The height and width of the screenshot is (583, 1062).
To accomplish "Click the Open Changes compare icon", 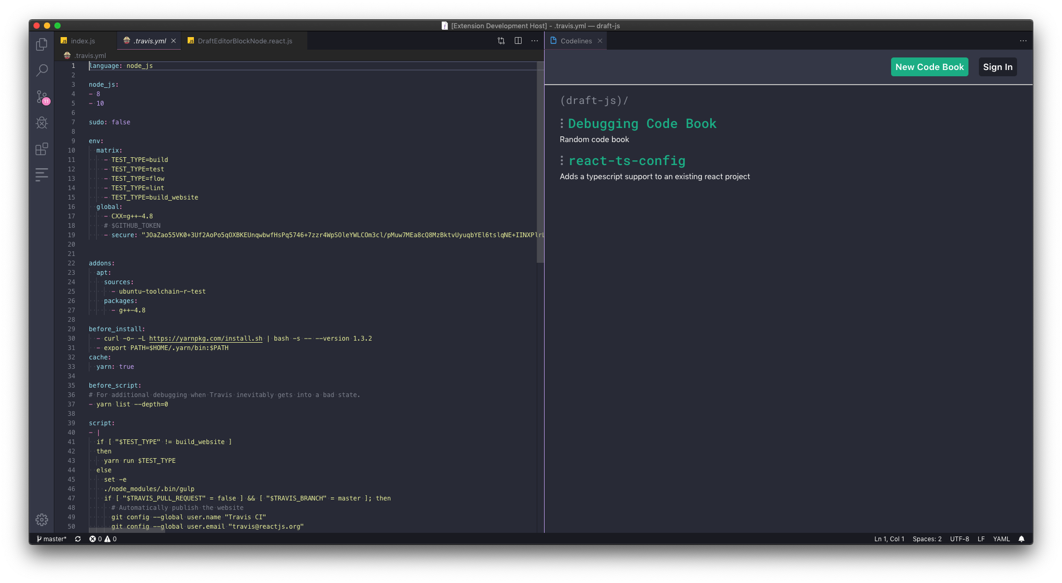I will coord(501,41).
